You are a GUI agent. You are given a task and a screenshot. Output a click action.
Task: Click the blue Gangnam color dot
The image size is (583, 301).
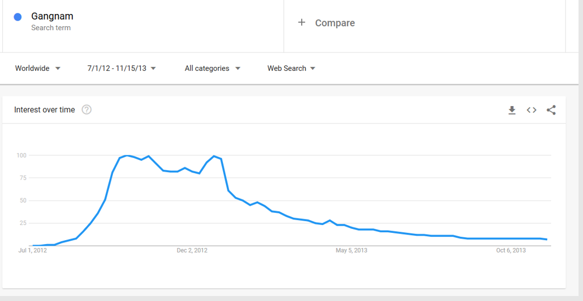(x=17, y=17)
